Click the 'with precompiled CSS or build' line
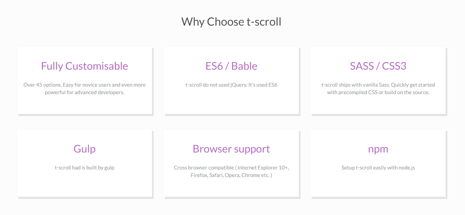 378,92
